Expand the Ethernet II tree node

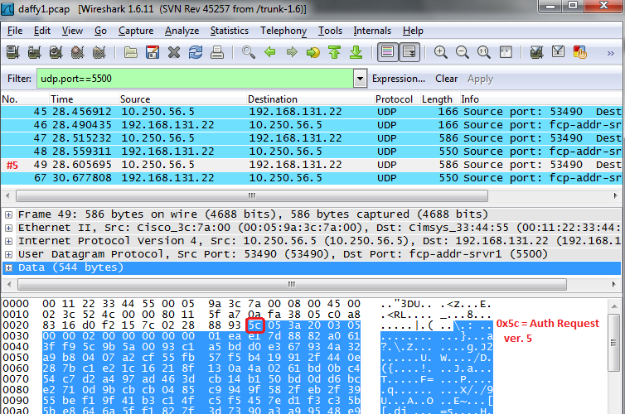(8, 227)
